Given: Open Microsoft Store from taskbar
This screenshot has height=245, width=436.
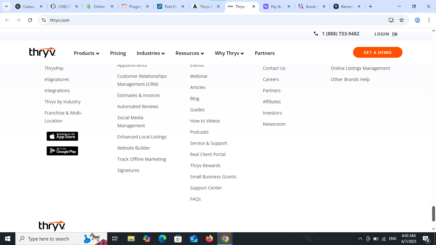Looking at the screenshot, I should [x=178, y=239].
